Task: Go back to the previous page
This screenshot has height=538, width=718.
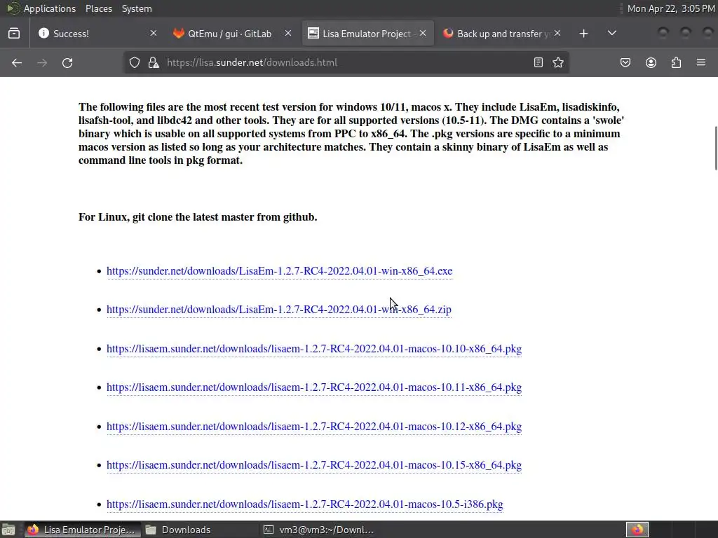Action: [17, 62]
